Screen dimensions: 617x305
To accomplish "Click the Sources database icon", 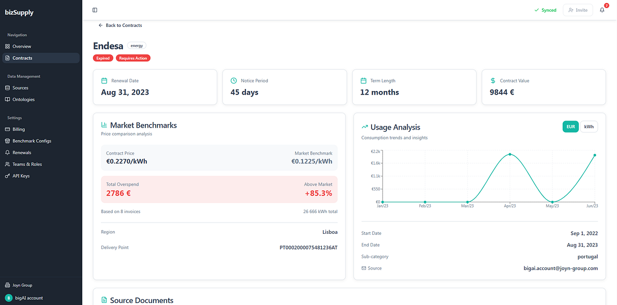I will tap(8, 88).
